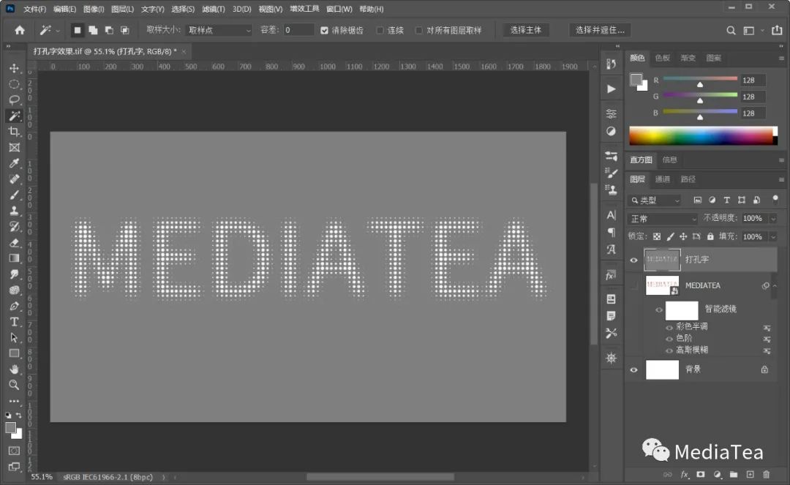Select the Brush tool
Viewport: 790px width, 485px height.
(14, 195)
